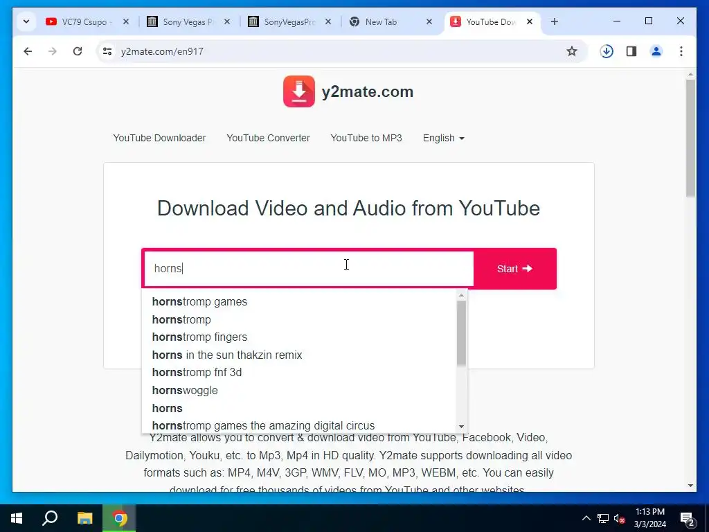Open Windows taskbar search
This screenshot has width=709, height=532.
(x=50, y=518)
